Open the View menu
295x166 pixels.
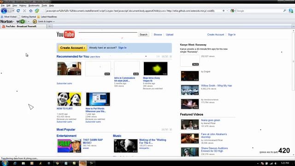(15, 6)
